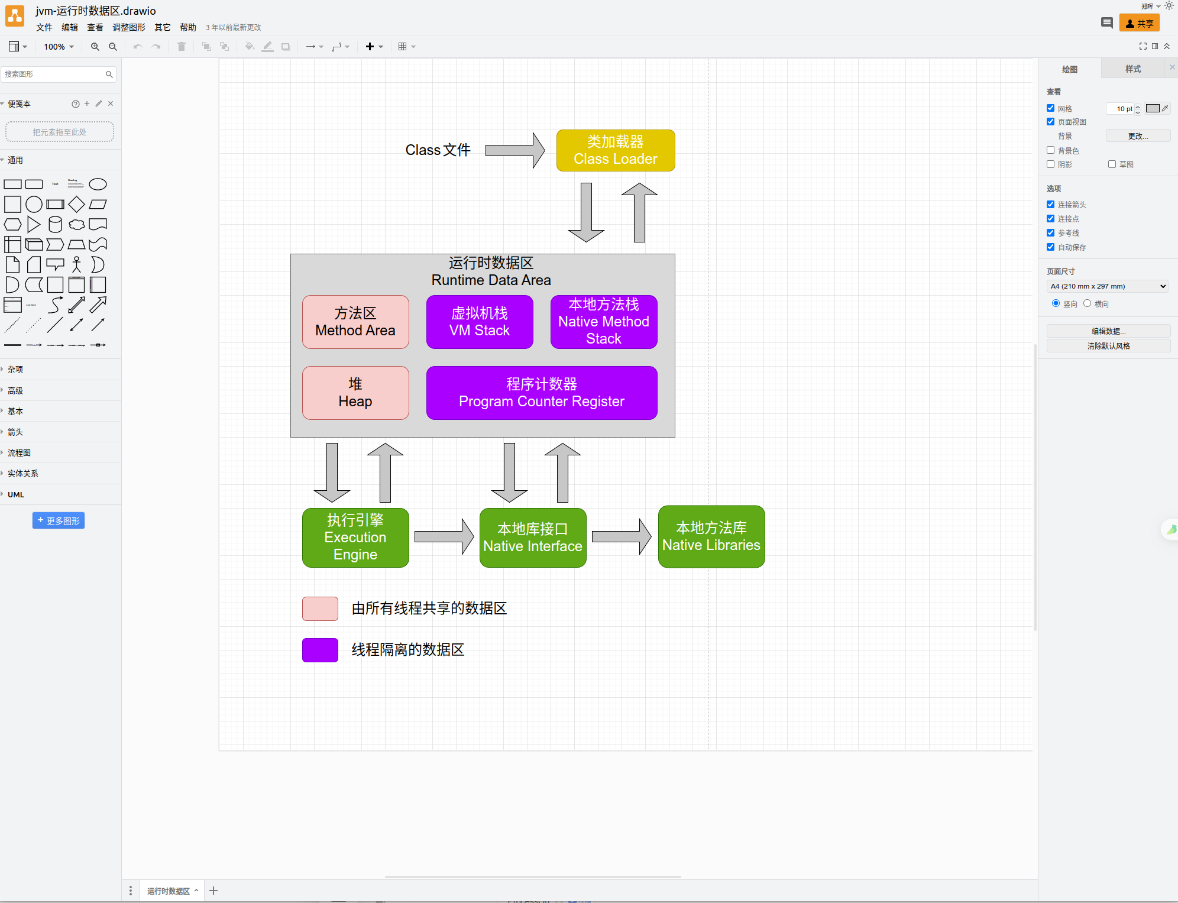This screenshot has width=1178, height=903.
Task: Enable the 阴影 shadow checkbox
Action: (1051, 164)
